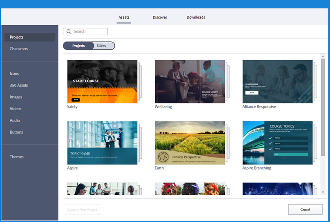Click the search magnifier icon
The height and width of the screenshot is (222, 330).
click(69, 32)
